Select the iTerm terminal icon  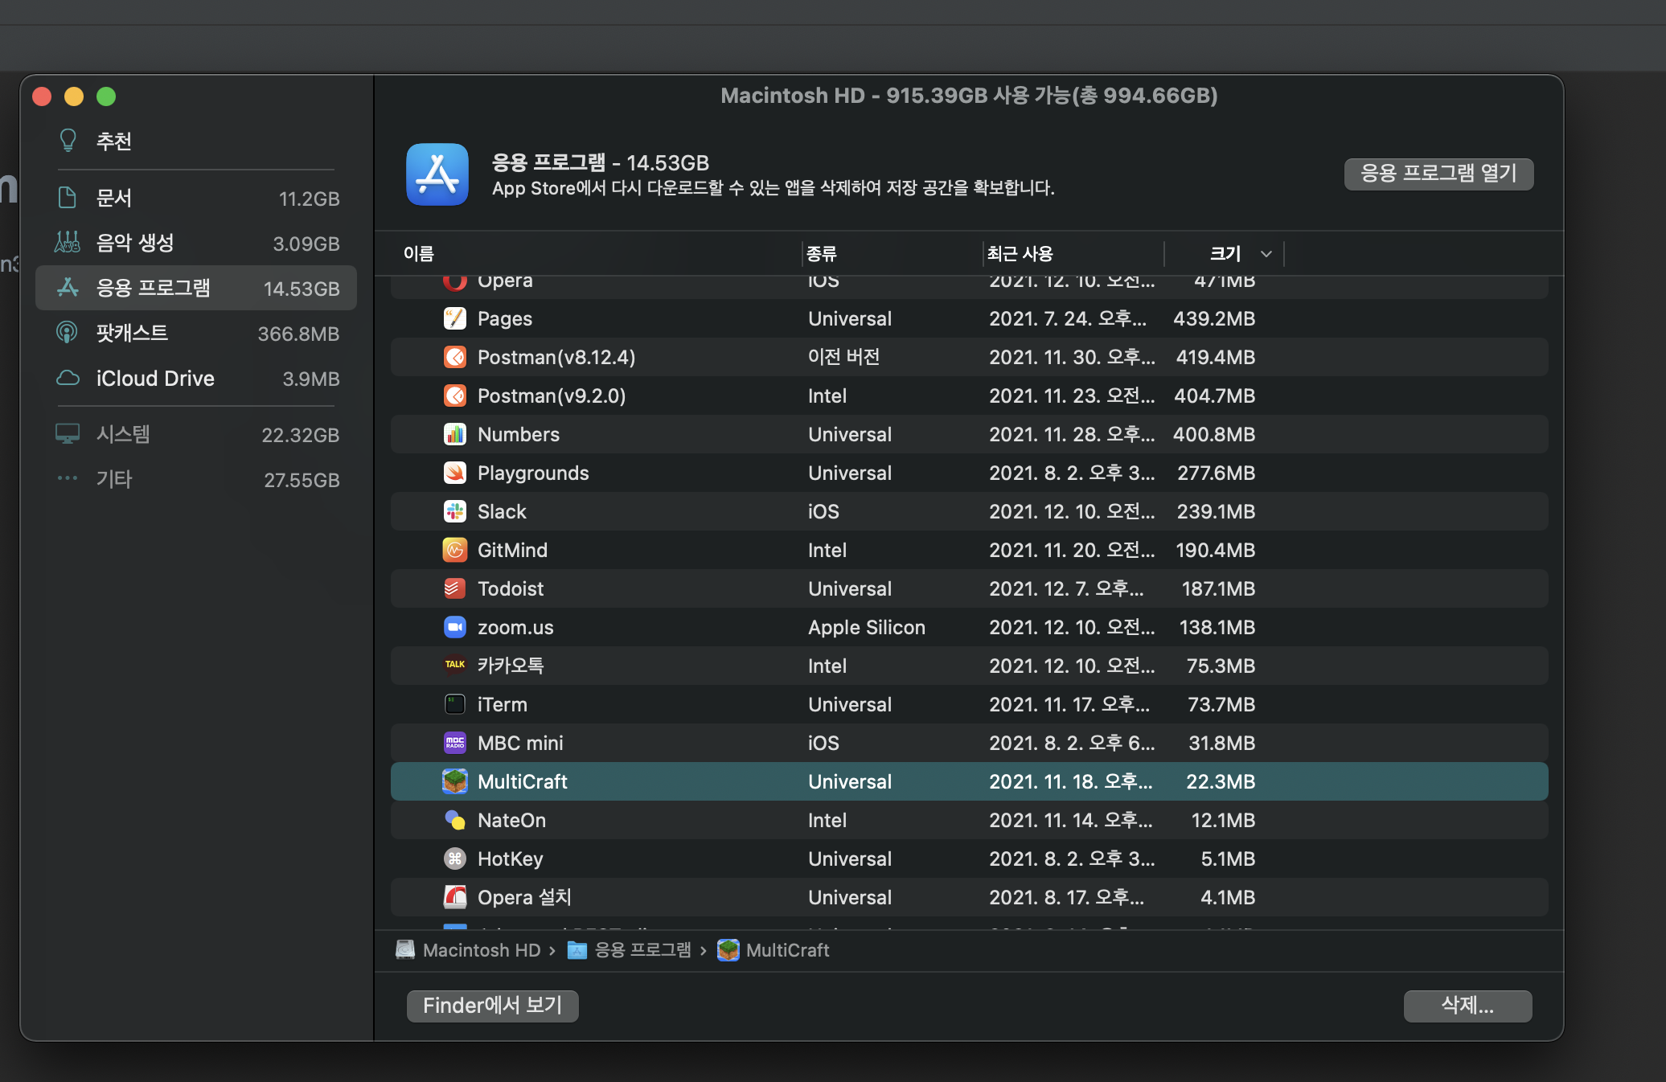(x=454, y=704)
